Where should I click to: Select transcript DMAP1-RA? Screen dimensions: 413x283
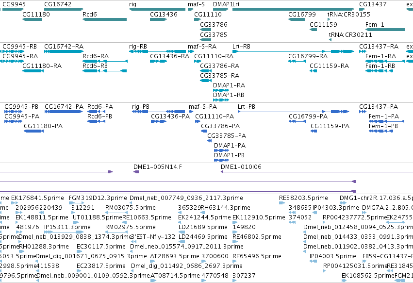221,90
